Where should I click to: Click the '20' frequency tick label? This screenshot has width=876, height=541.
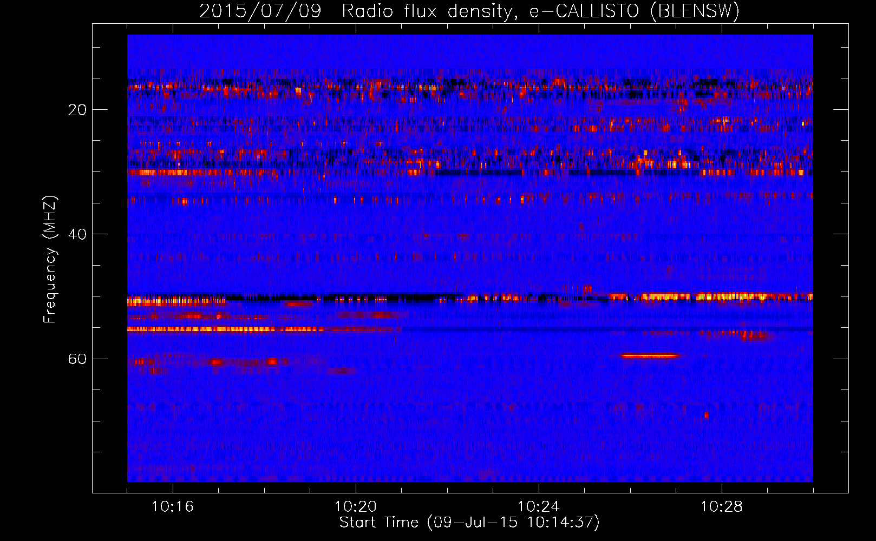click(x=77, y=110)
